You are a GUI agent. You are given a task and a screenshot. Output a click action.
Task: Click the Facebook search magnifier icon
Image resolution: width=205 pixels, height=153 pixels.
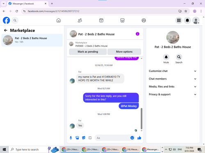(x=15, y=20)
